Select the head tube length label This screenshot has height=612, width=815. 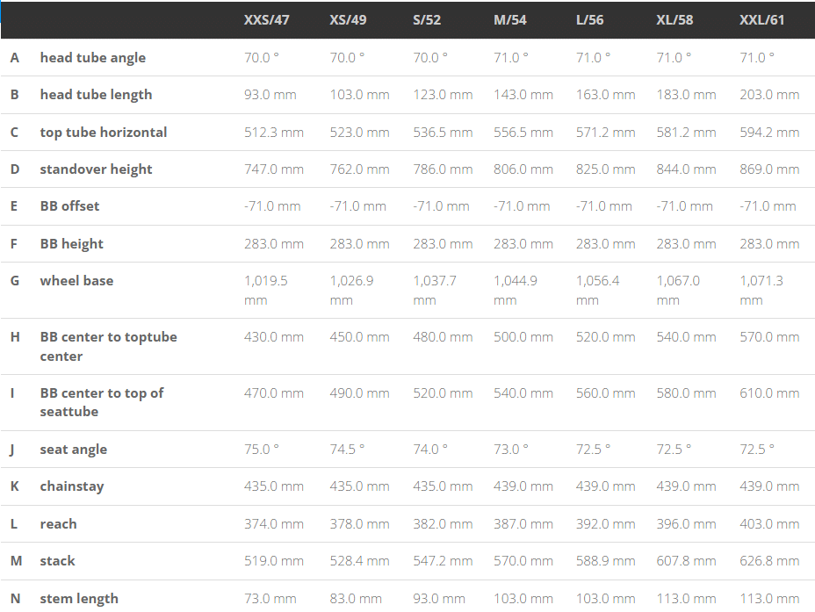click(x=96, y=95)
